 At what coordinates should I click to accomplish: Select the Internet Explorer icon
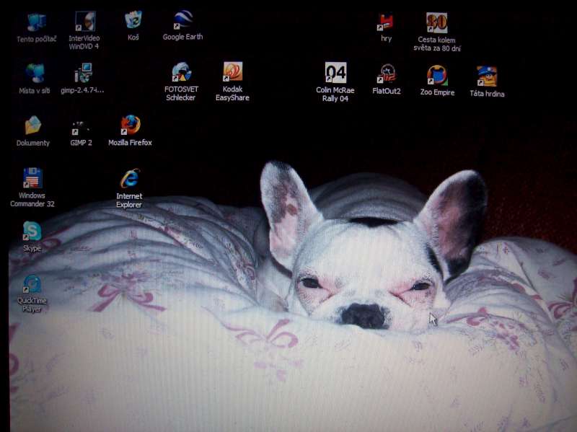tap(130, 178)
